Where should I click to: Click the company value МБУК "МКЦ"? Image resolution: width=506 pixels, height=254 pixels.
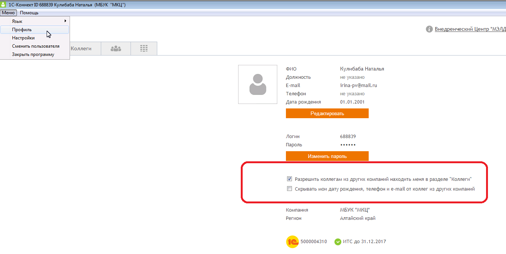click(355, 210)
